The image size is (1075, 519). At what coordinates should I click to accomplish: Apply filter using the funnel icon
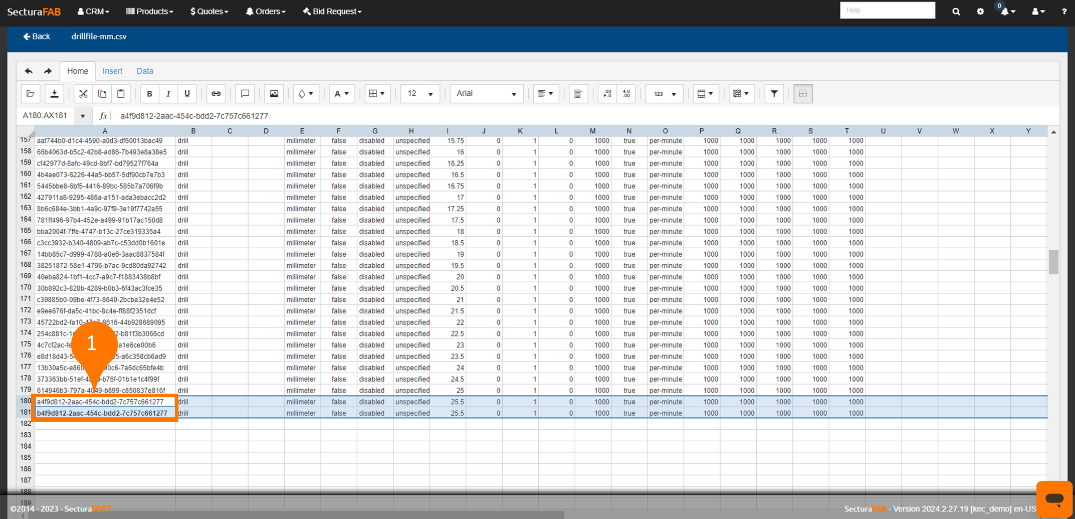click(774, 94)
